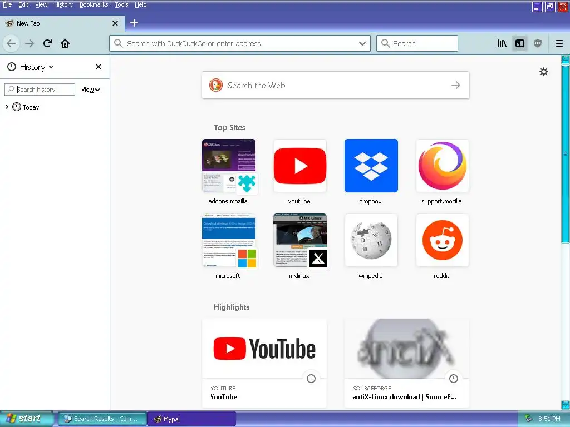
Task: Open the Tools menu
Action: click(121, 4)
